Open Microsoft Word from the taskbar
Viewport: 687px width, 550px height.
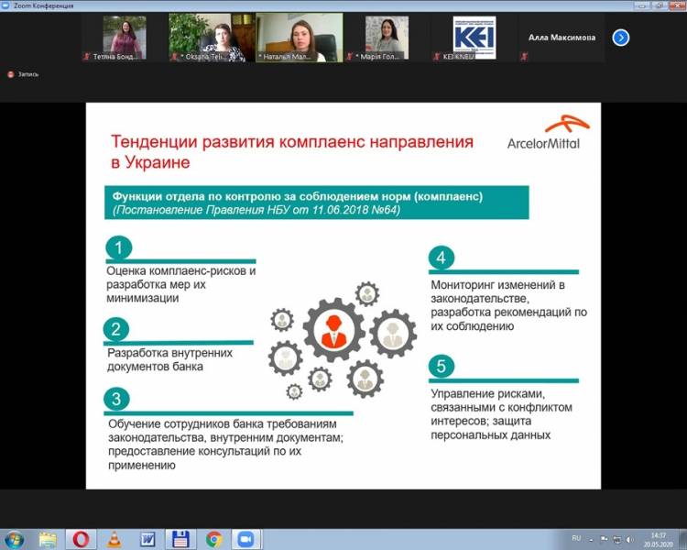pos(147,538)
